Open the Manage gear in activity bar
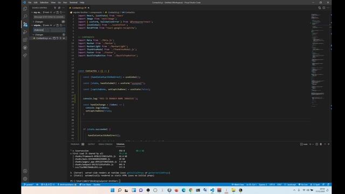This screenshot has height=194, width=345. 25,179
